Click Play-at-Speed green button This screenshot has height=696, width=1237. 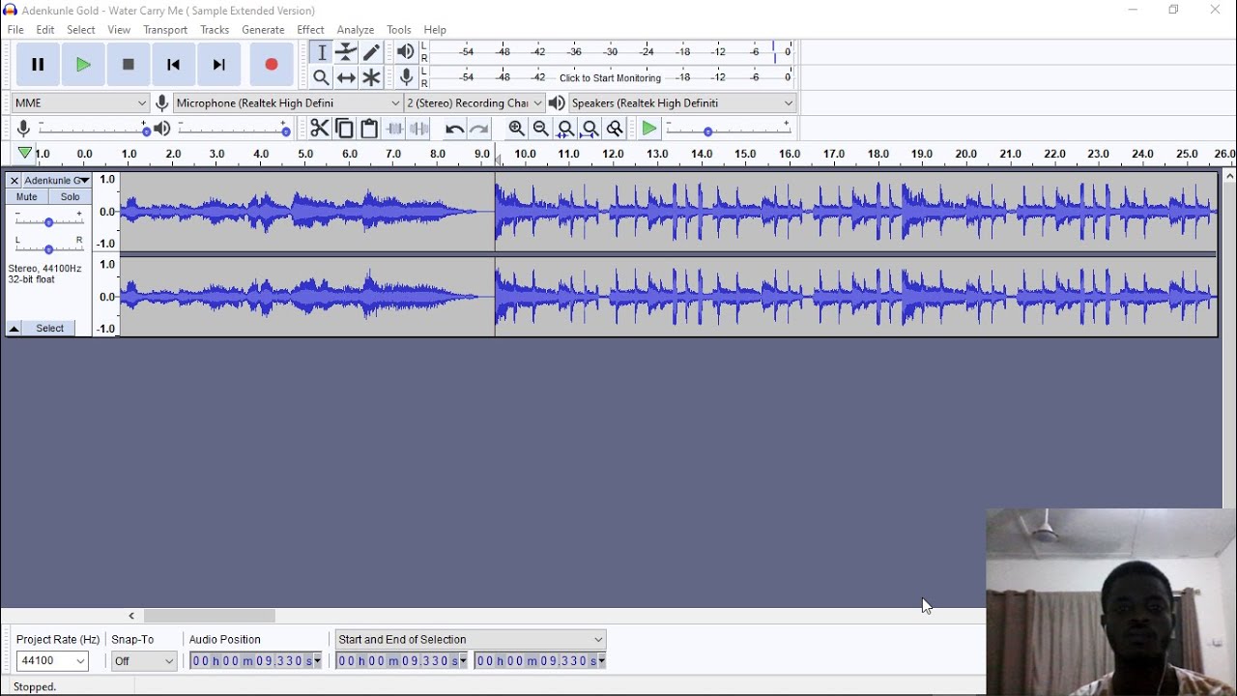click(649, 129)
